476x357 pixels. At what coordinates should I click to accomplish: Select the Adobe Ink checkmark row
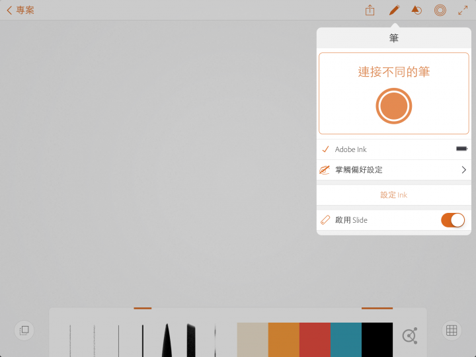[x=394, y=149]
